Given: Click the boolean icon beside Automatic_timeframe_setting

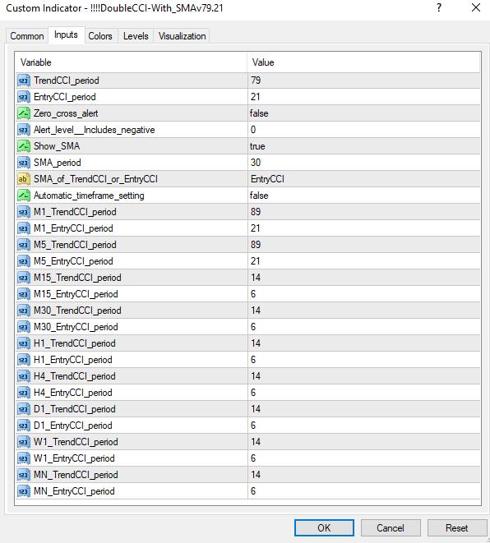Looking at the screenshot, I should pos(24,196).
